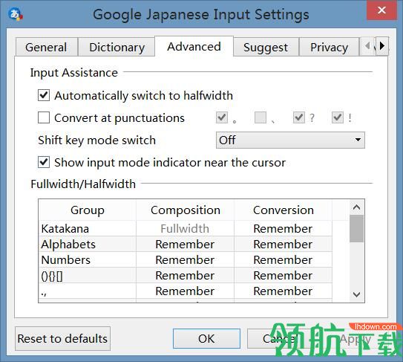Toggle Show input mode indicator near cursor
The height and width of the screenshot is (362, 403).
(x=44, y=163)
